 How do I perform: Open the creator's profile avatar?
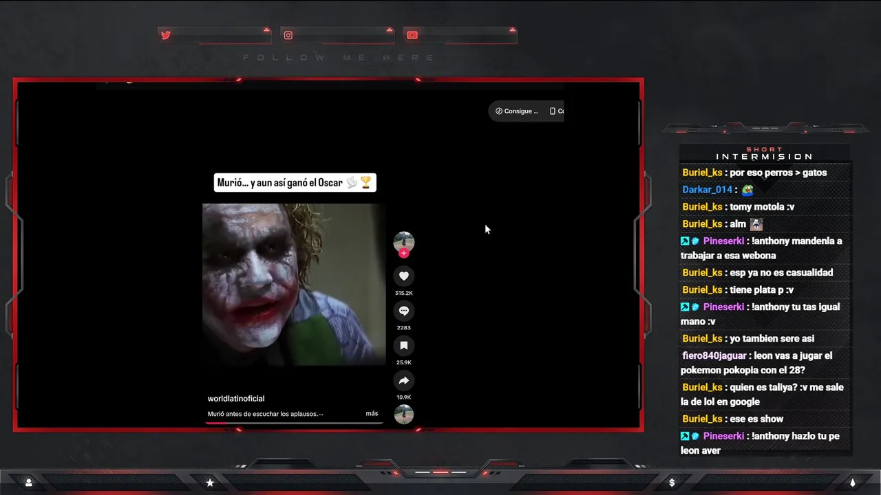point(404,241)
